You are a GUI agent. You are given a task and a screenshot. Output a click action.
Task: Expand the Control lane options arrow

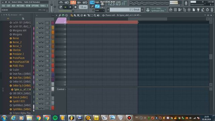pyautogui.click(x=66, y=89)
